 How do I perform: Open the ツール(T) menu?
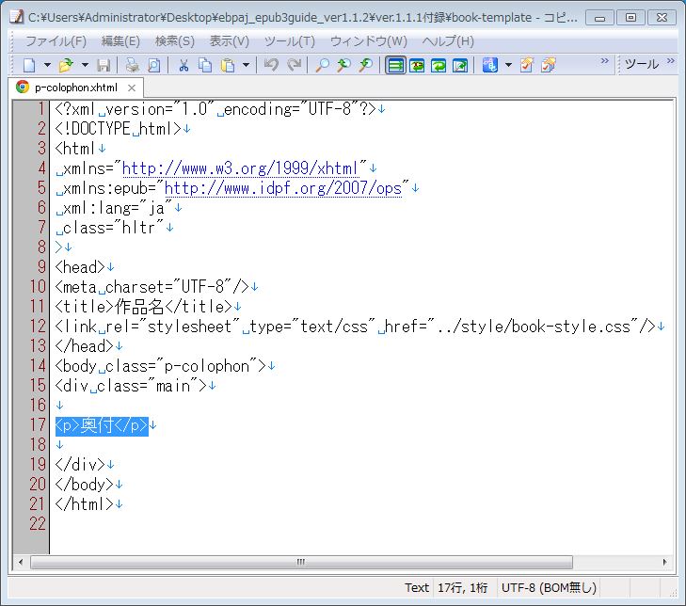(x=290, y=41)
